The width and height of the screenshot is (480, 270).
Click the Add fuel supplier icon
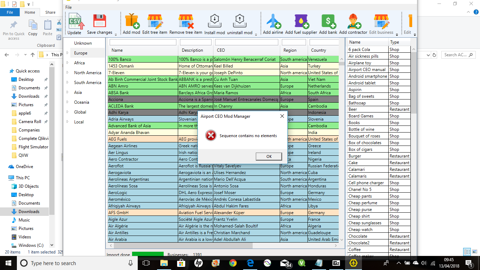301,21
